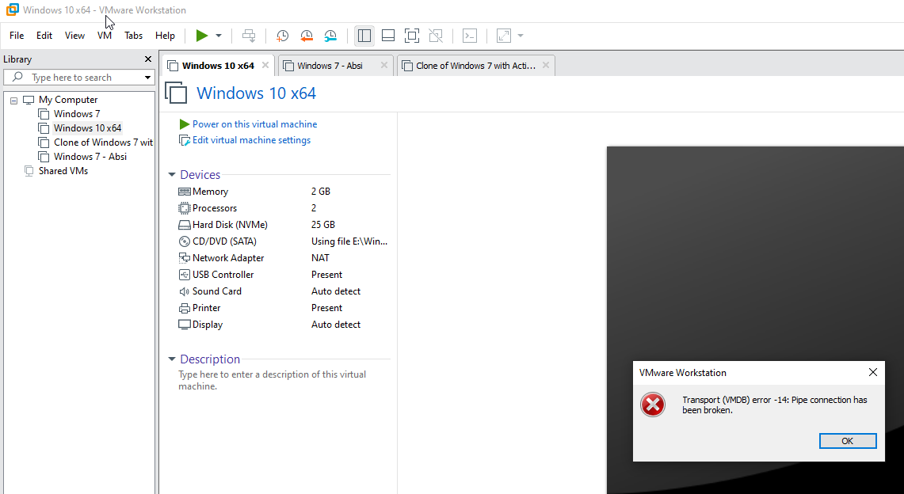Open the VM menu
Viewport: 904px width, 494px height.
click(x=105, y=36)
